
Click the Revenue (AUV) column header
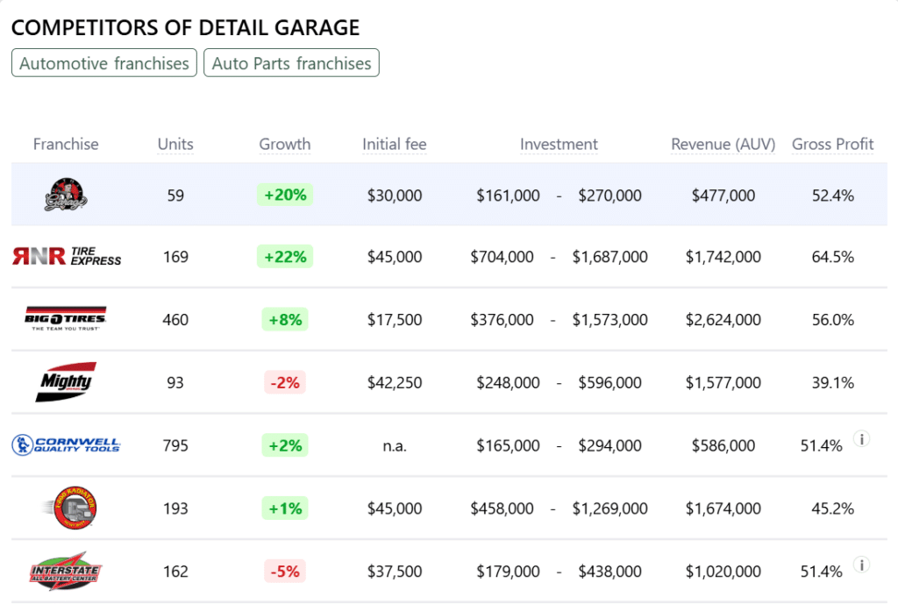coord(723,145)
